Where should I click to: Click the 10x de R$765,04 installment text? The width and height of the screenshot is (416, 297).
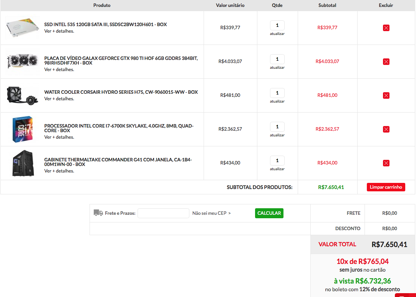pyautogui.click(x=363, y=261)
